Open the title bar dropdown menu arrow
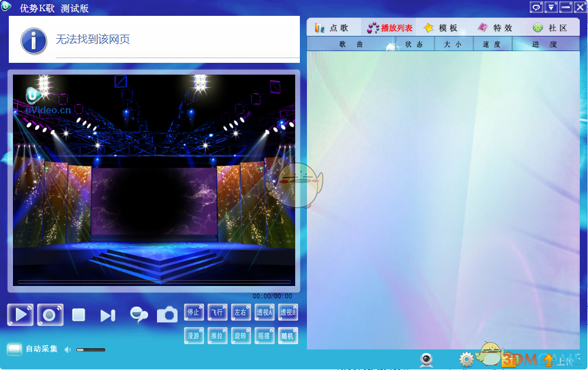 551,7
